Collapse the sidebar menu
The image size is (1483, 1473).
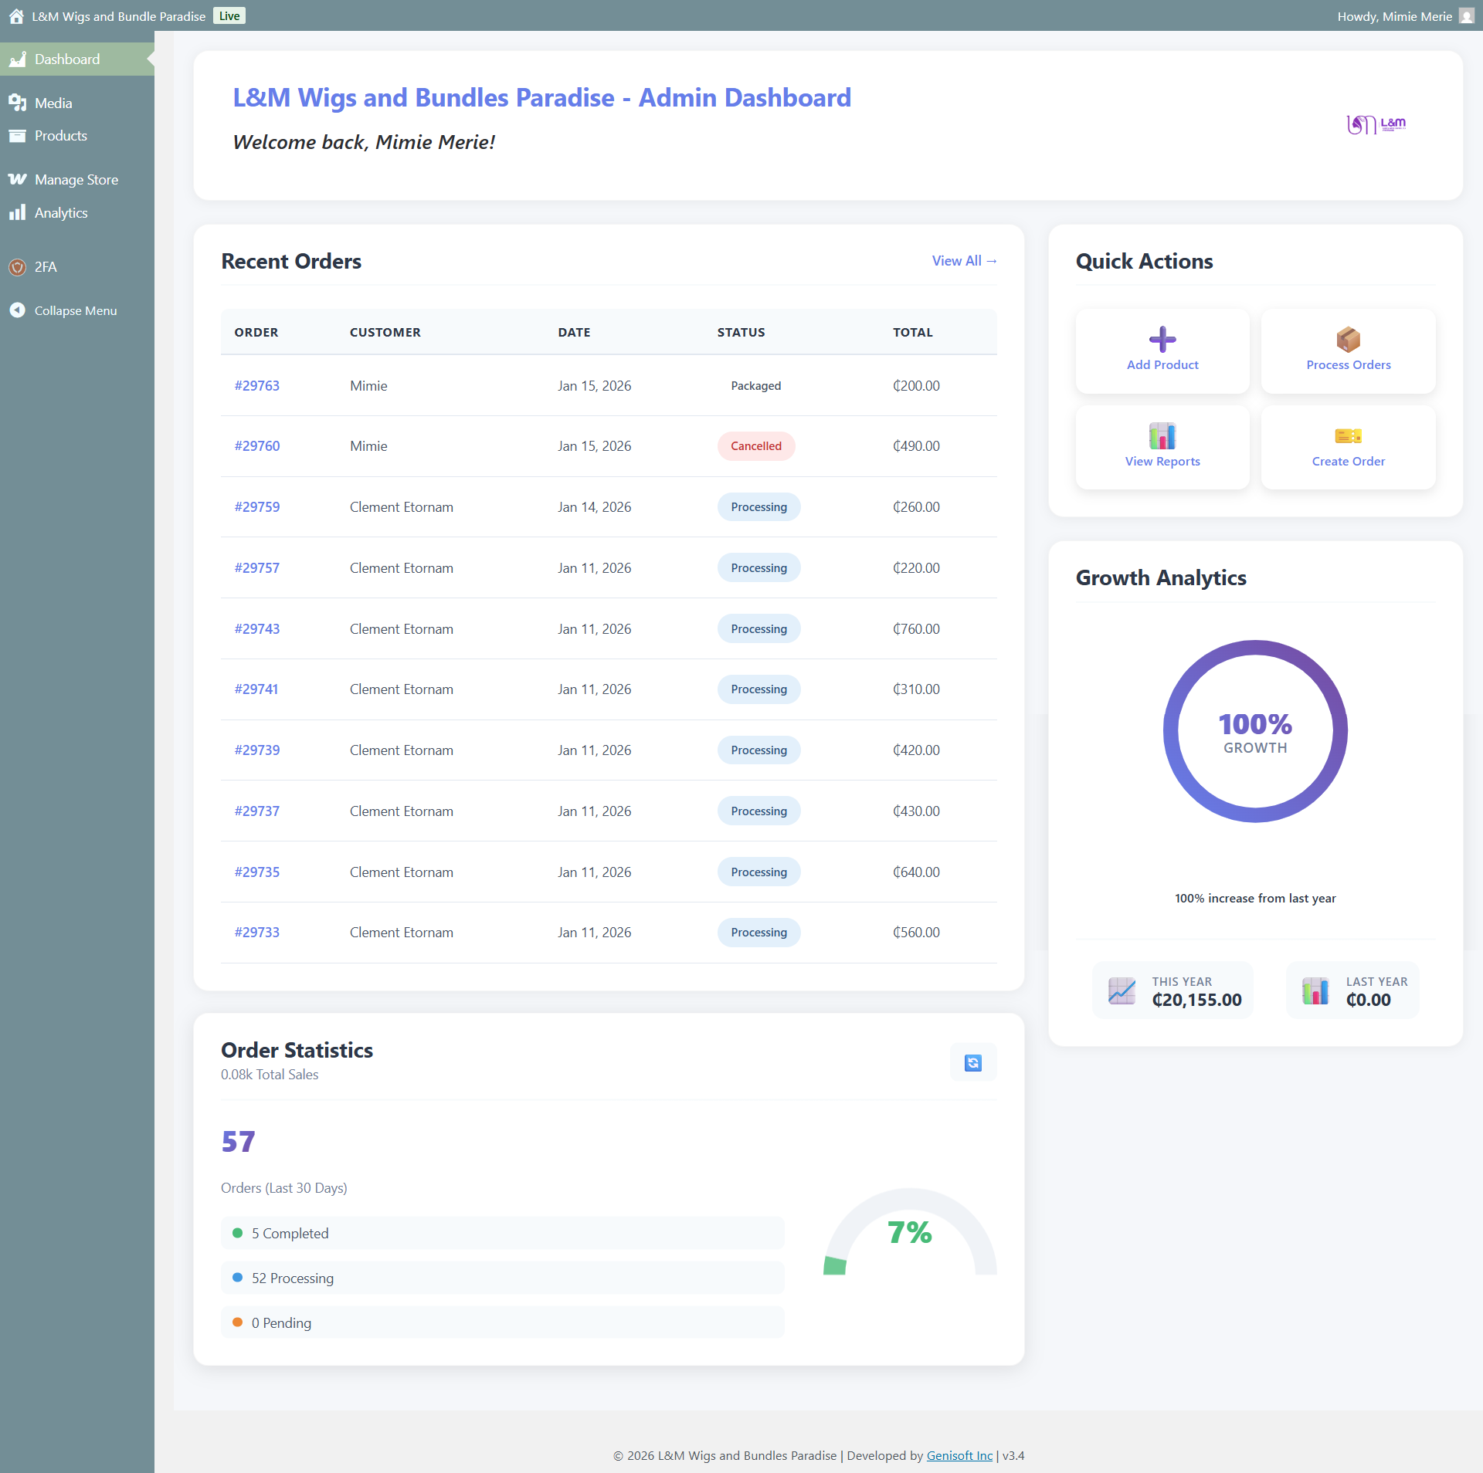75,310
